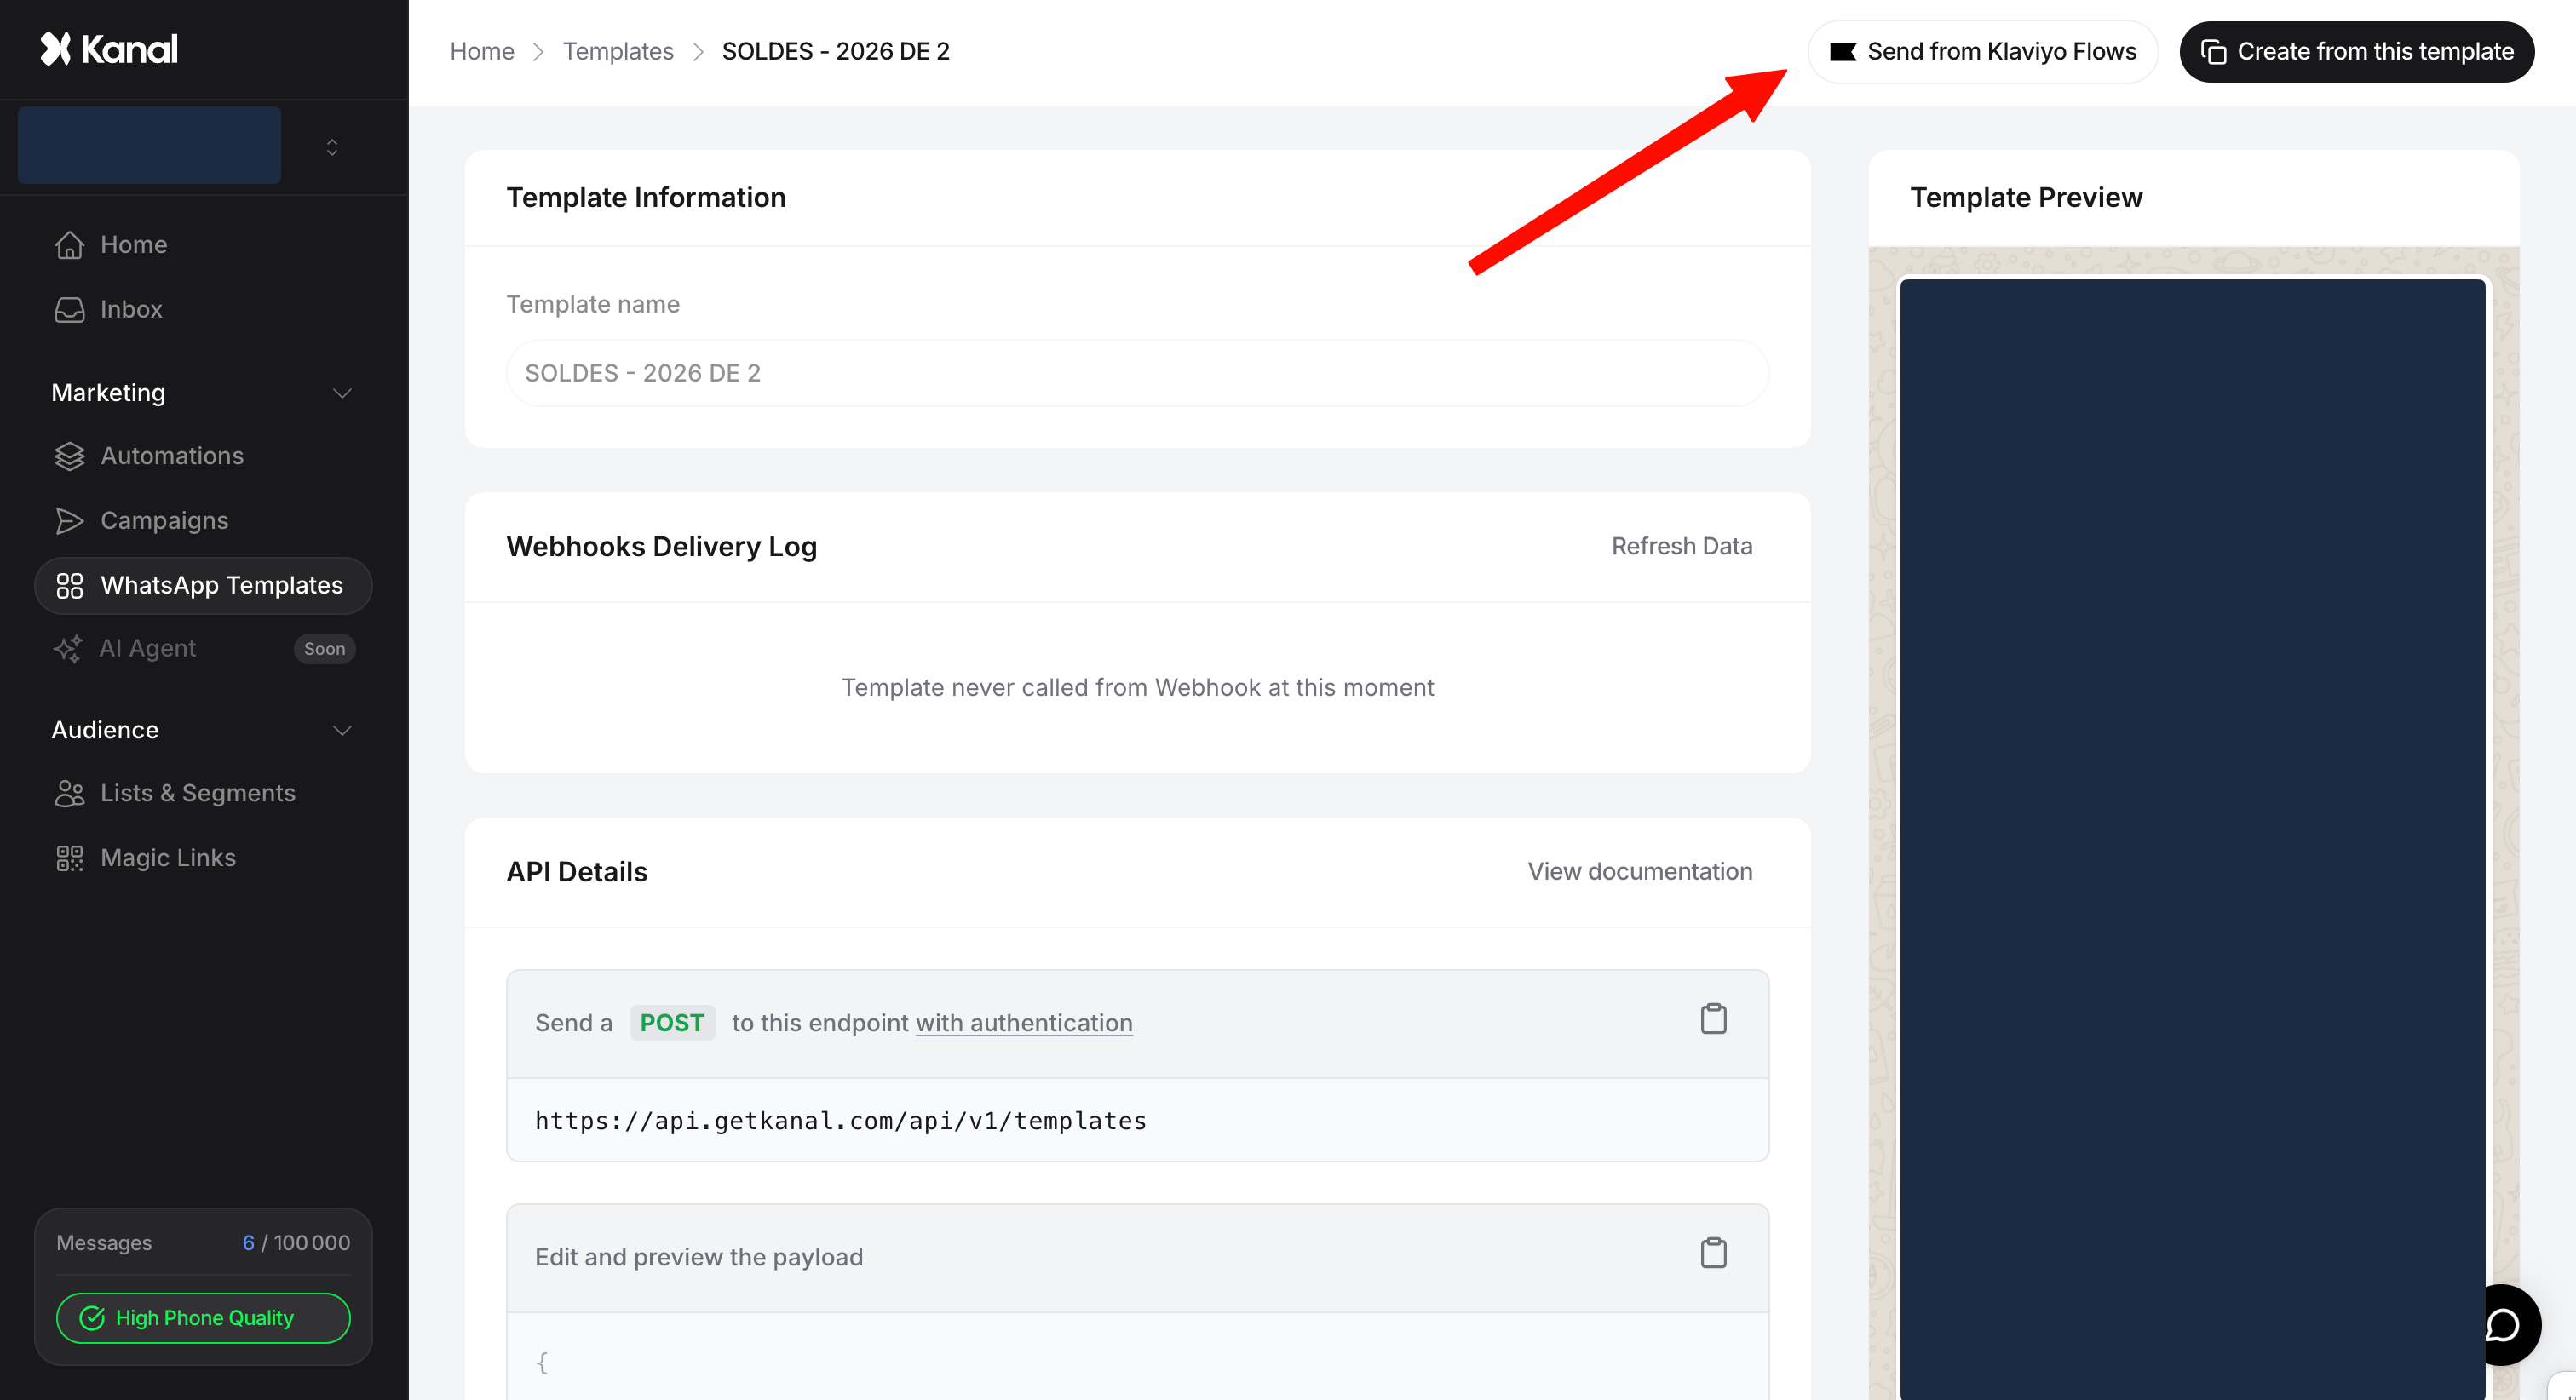Click the AI Agent sparkle icon

(x=67, y=649)
